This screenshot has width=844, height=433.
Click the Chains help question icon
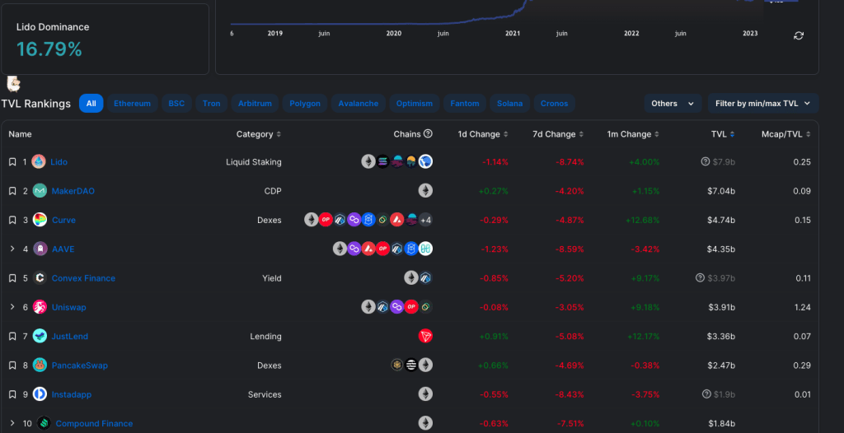pyautogui.click(x=428, y=133)
